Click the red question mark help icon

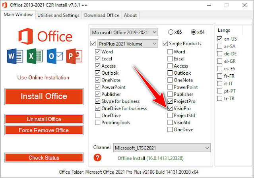97,157
